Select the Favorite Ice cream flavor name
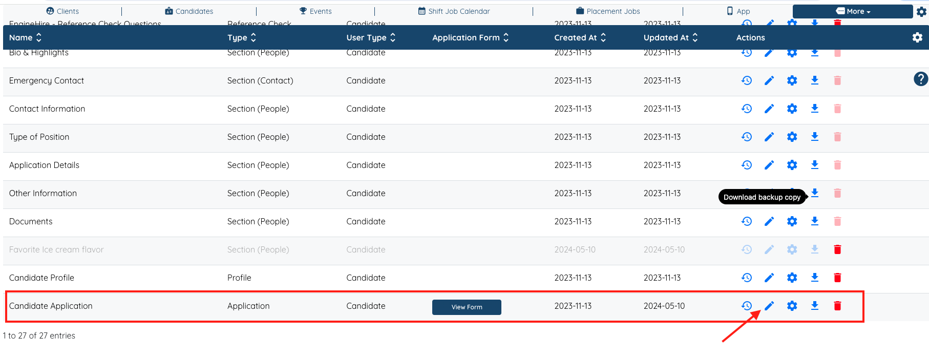929x358 pixels. 56,249
